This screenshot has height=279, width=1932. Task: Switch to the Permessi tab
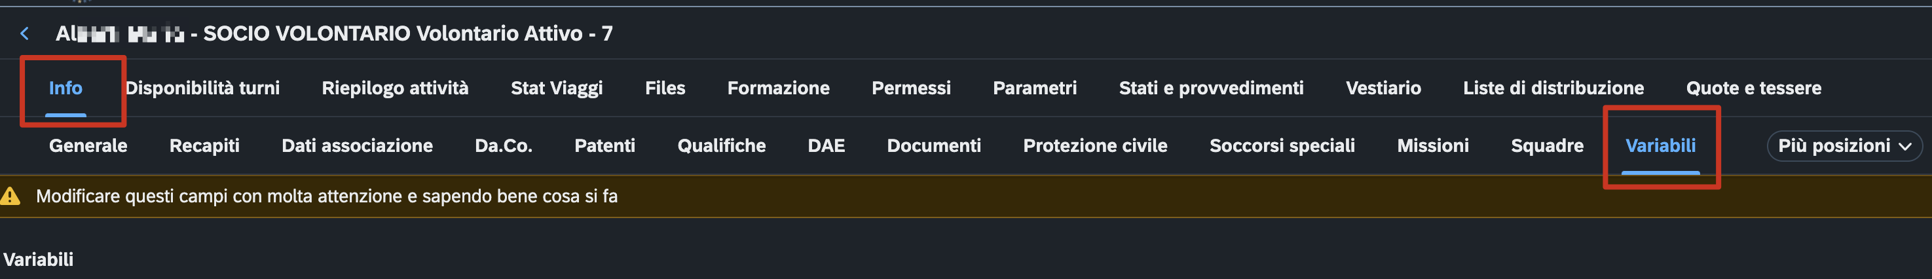point(910,88)
